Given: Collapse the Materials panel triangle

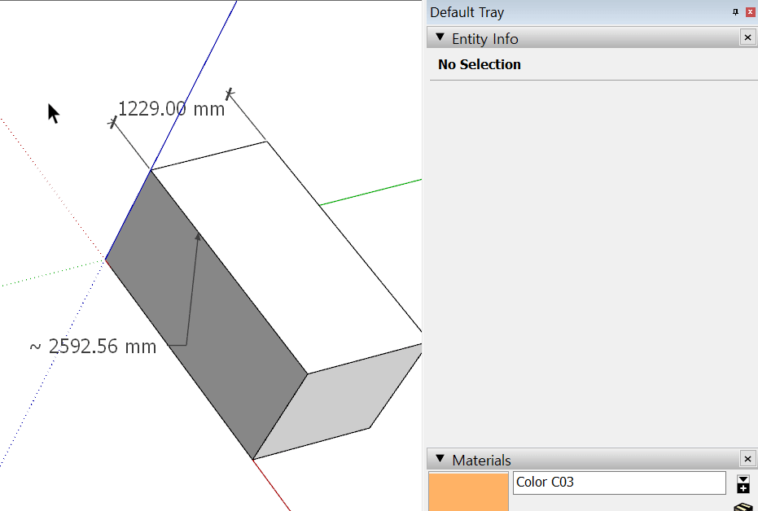Looking at the screenshot, I should pyautogui.click(x=440, y=458).
